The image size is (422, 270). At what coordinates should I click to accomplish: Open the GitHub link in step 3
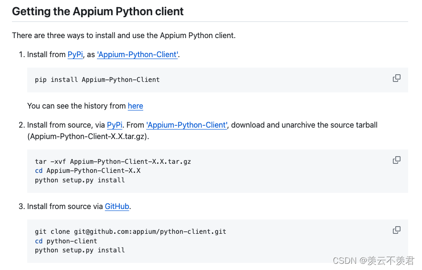pos(117,206)
